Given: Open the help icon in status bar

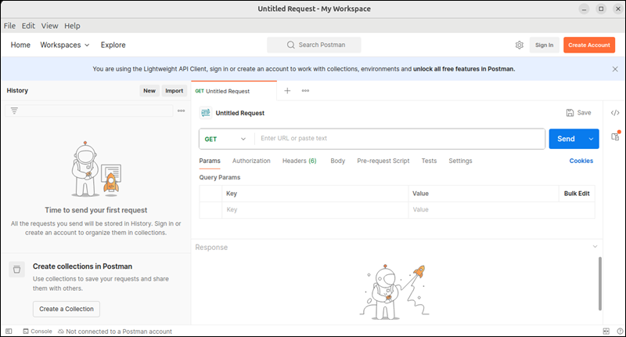Looking at the screenshot, I should point(620,332).
